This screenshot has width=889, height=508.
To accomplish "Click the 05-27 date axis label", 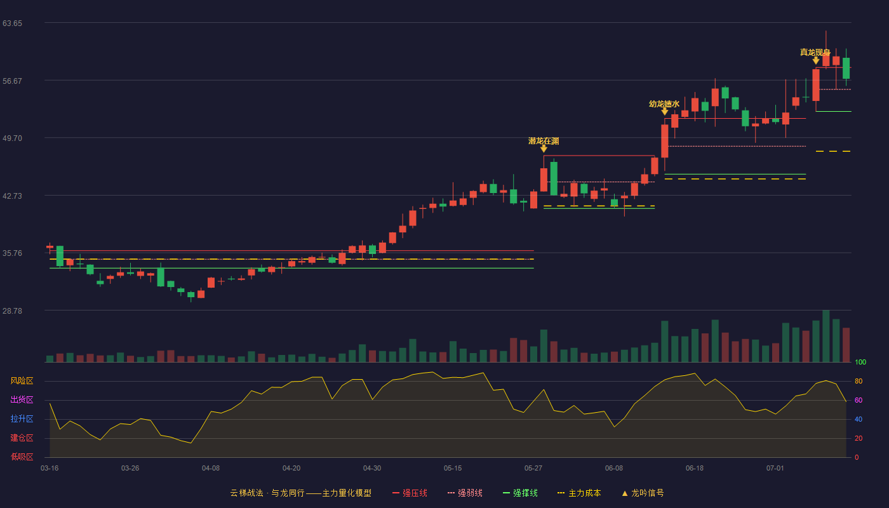I will pyautogui.click(x=533, y=468).
